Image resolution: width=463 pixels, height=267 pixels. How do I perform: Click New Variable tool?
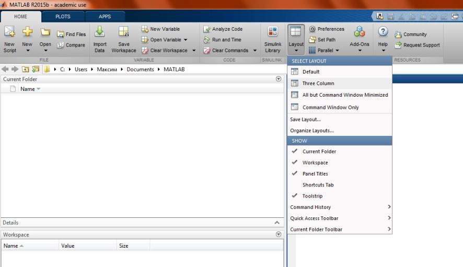[x=160, y=29]
